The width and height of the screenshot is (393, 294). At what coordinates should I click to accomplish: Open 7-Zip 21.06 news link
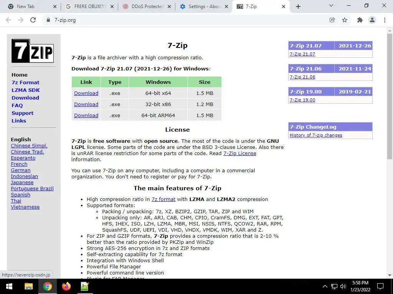click(302, 77)
